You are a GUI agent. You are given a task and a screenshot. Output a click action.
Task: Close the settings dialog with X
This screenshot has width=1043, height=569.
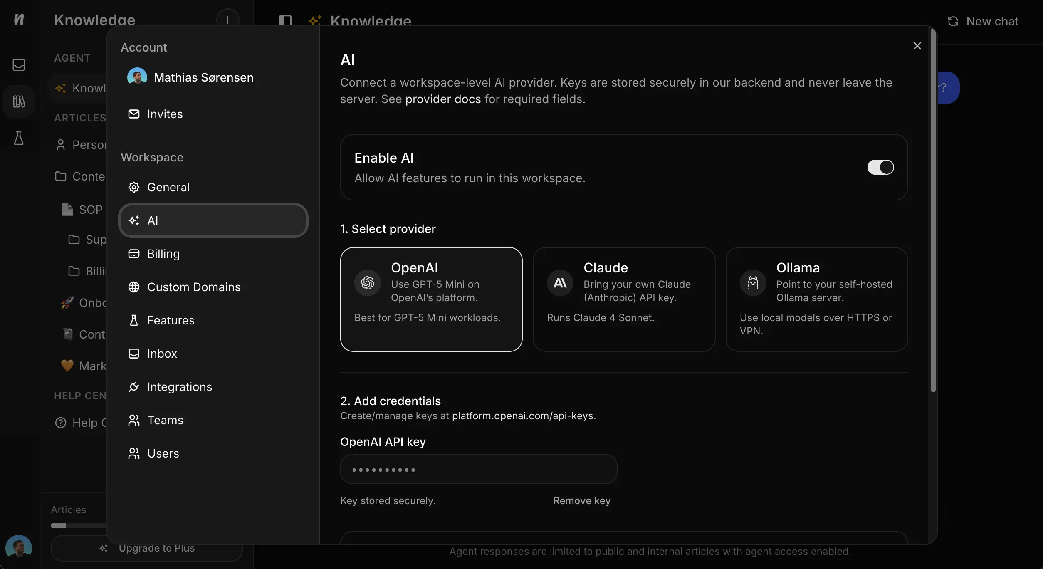pyautogui.click(x=917, y=46)
